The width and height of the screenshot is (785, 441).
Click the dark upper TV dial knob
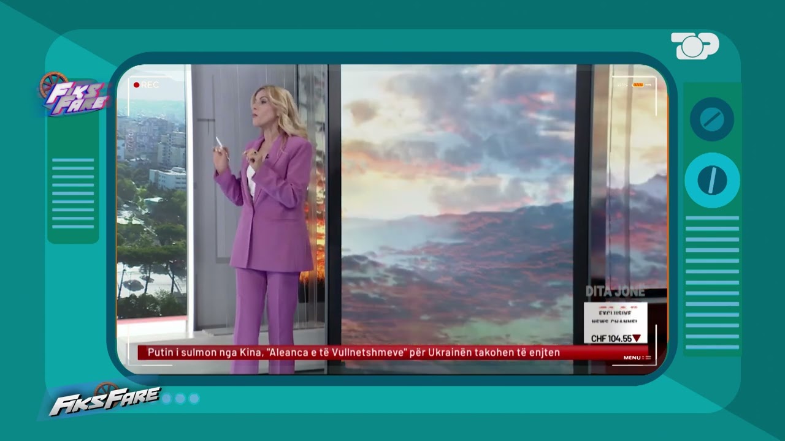point(711,119)
